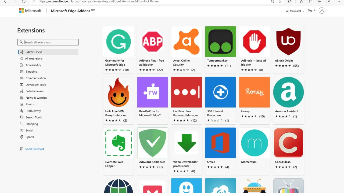Click the Office title text
The image size is (344, 193).
tap(211, 162)
